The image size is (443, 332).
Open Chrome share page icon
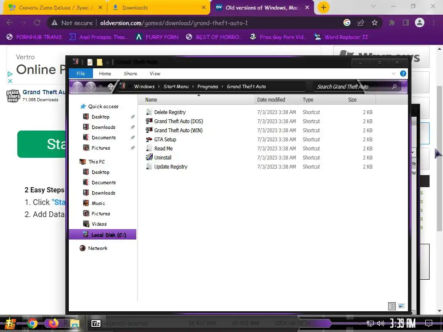361,23
